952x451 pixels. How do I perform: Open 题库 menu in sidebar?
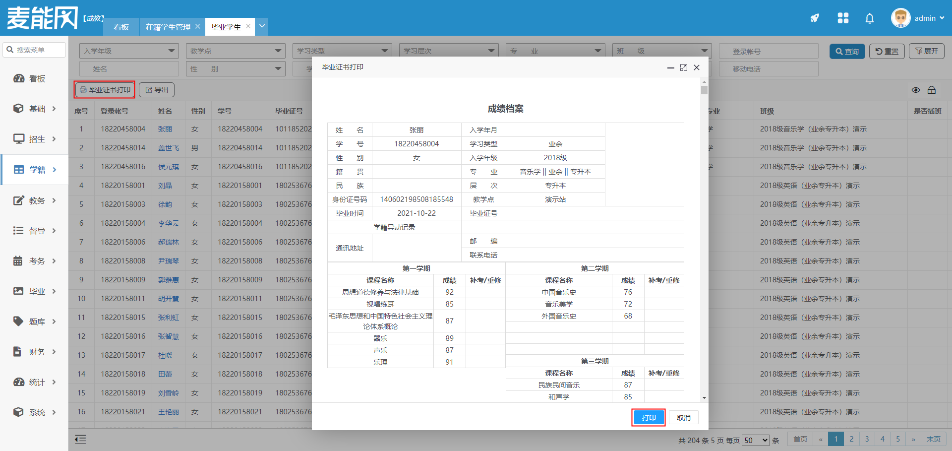pyautogui.click(x=34, y=322)
